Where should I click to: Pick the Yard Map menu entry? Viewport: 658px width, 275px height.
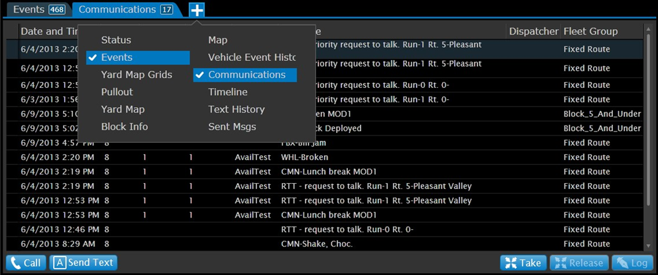[123, 109]
